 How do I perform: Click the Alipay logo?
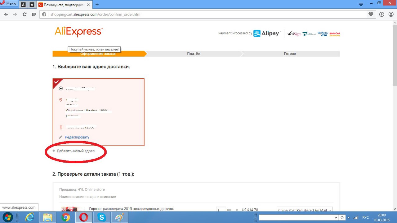[266, 33]
